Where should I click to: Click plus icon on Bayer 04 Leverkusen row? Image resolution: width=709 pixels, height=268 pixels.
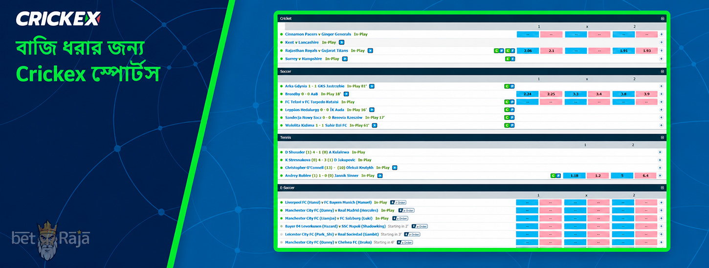tap(662, 226)
